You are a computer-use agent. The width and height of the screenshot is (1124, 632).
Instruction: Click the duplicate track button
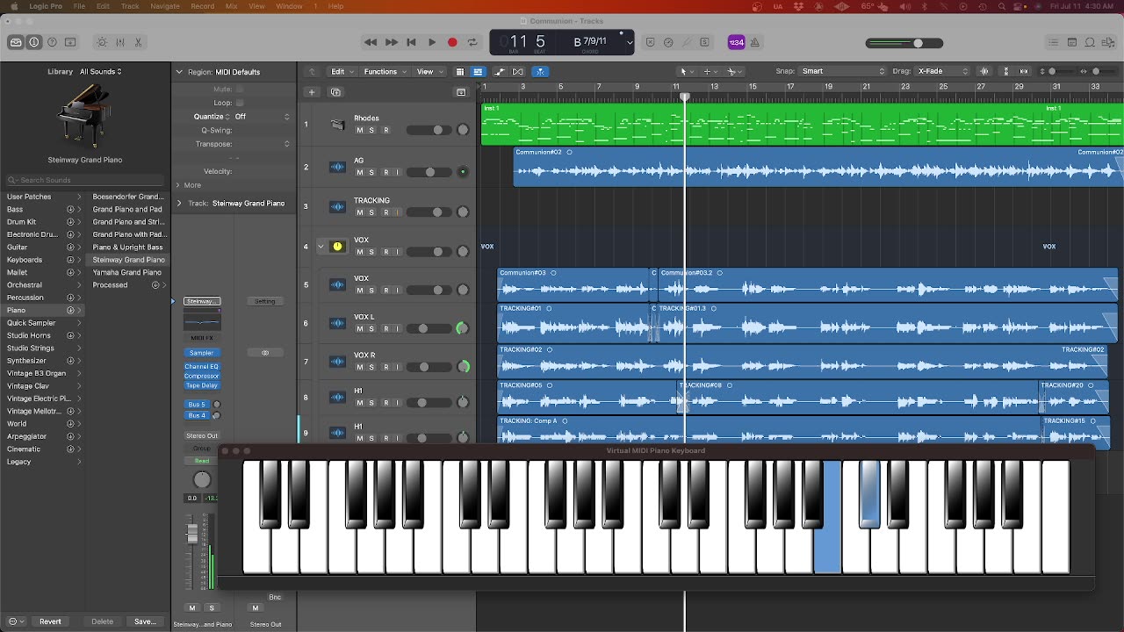tap(335, 92)
